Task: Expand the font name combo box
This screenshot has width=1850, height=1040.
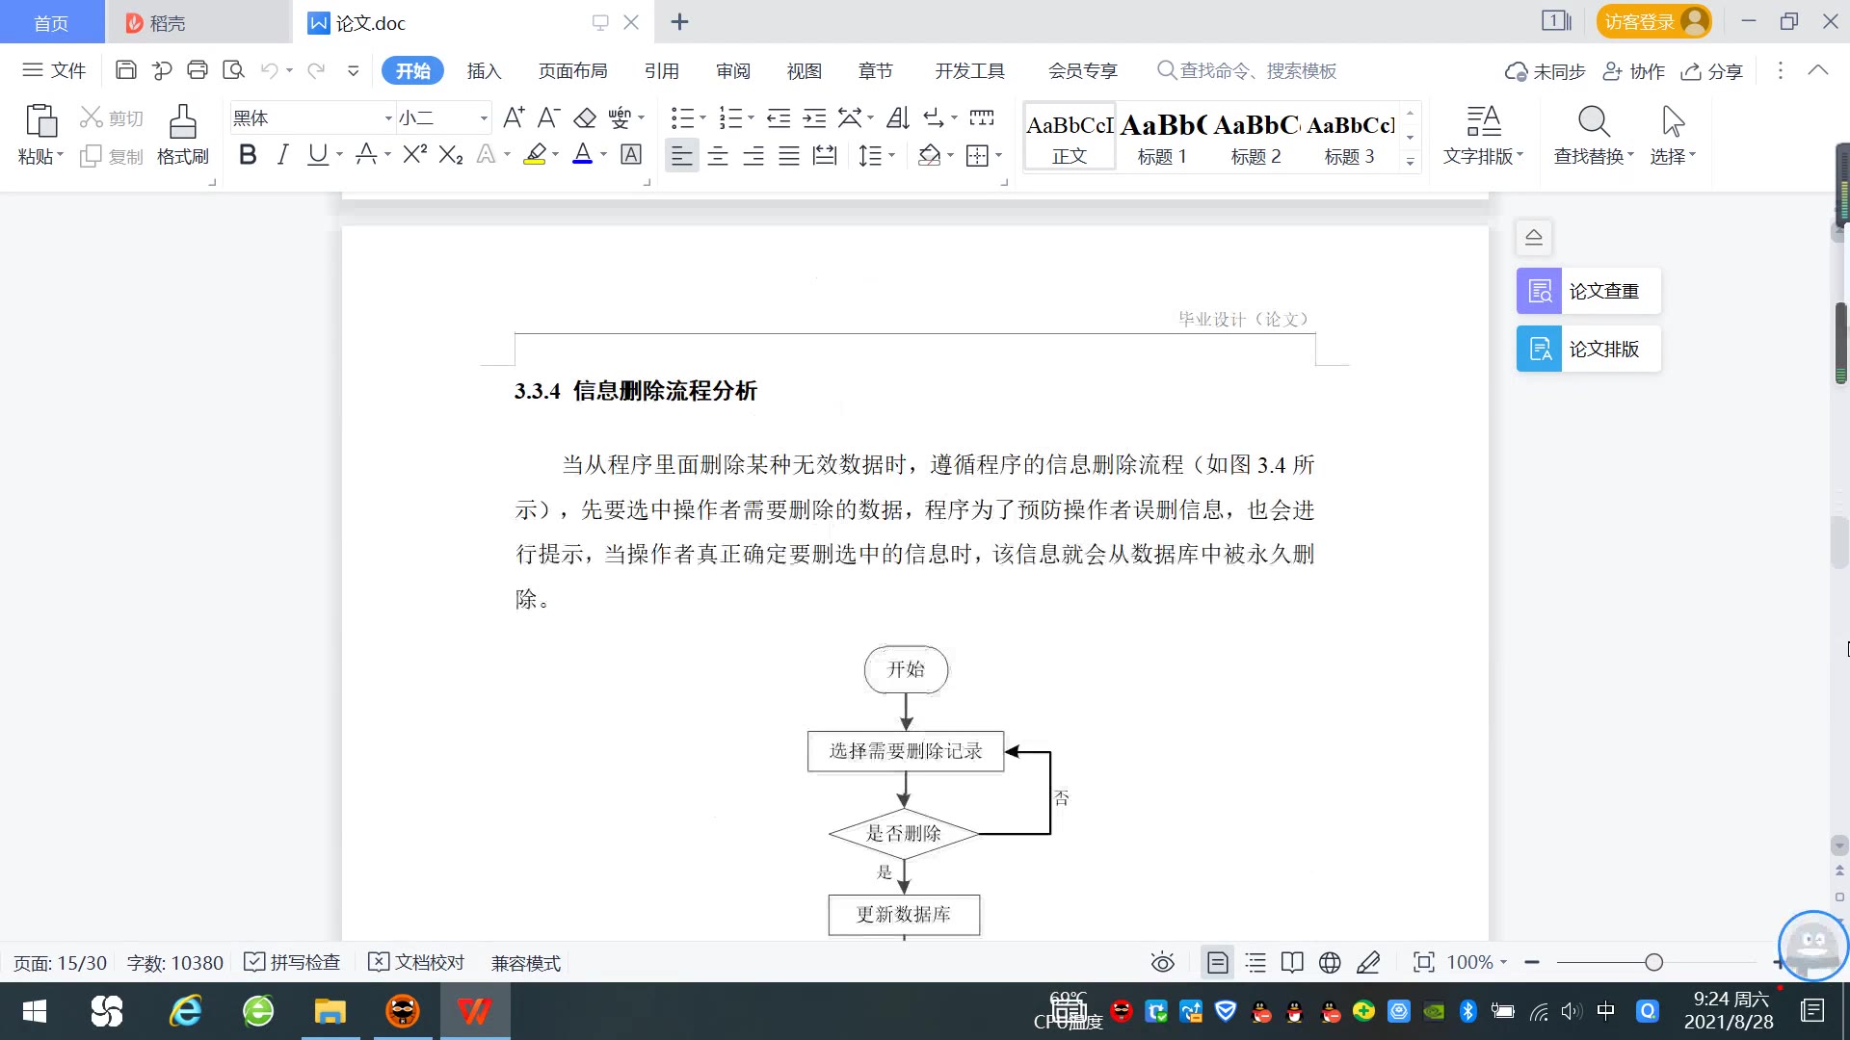Action: click(x=388, y=118)
